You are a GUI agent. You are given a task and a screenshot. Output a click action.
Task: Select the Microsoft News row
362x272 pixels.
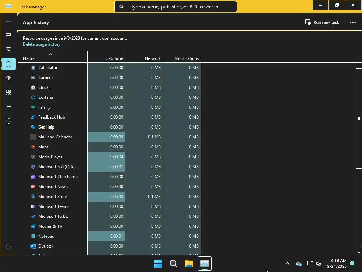coord(109,187)
